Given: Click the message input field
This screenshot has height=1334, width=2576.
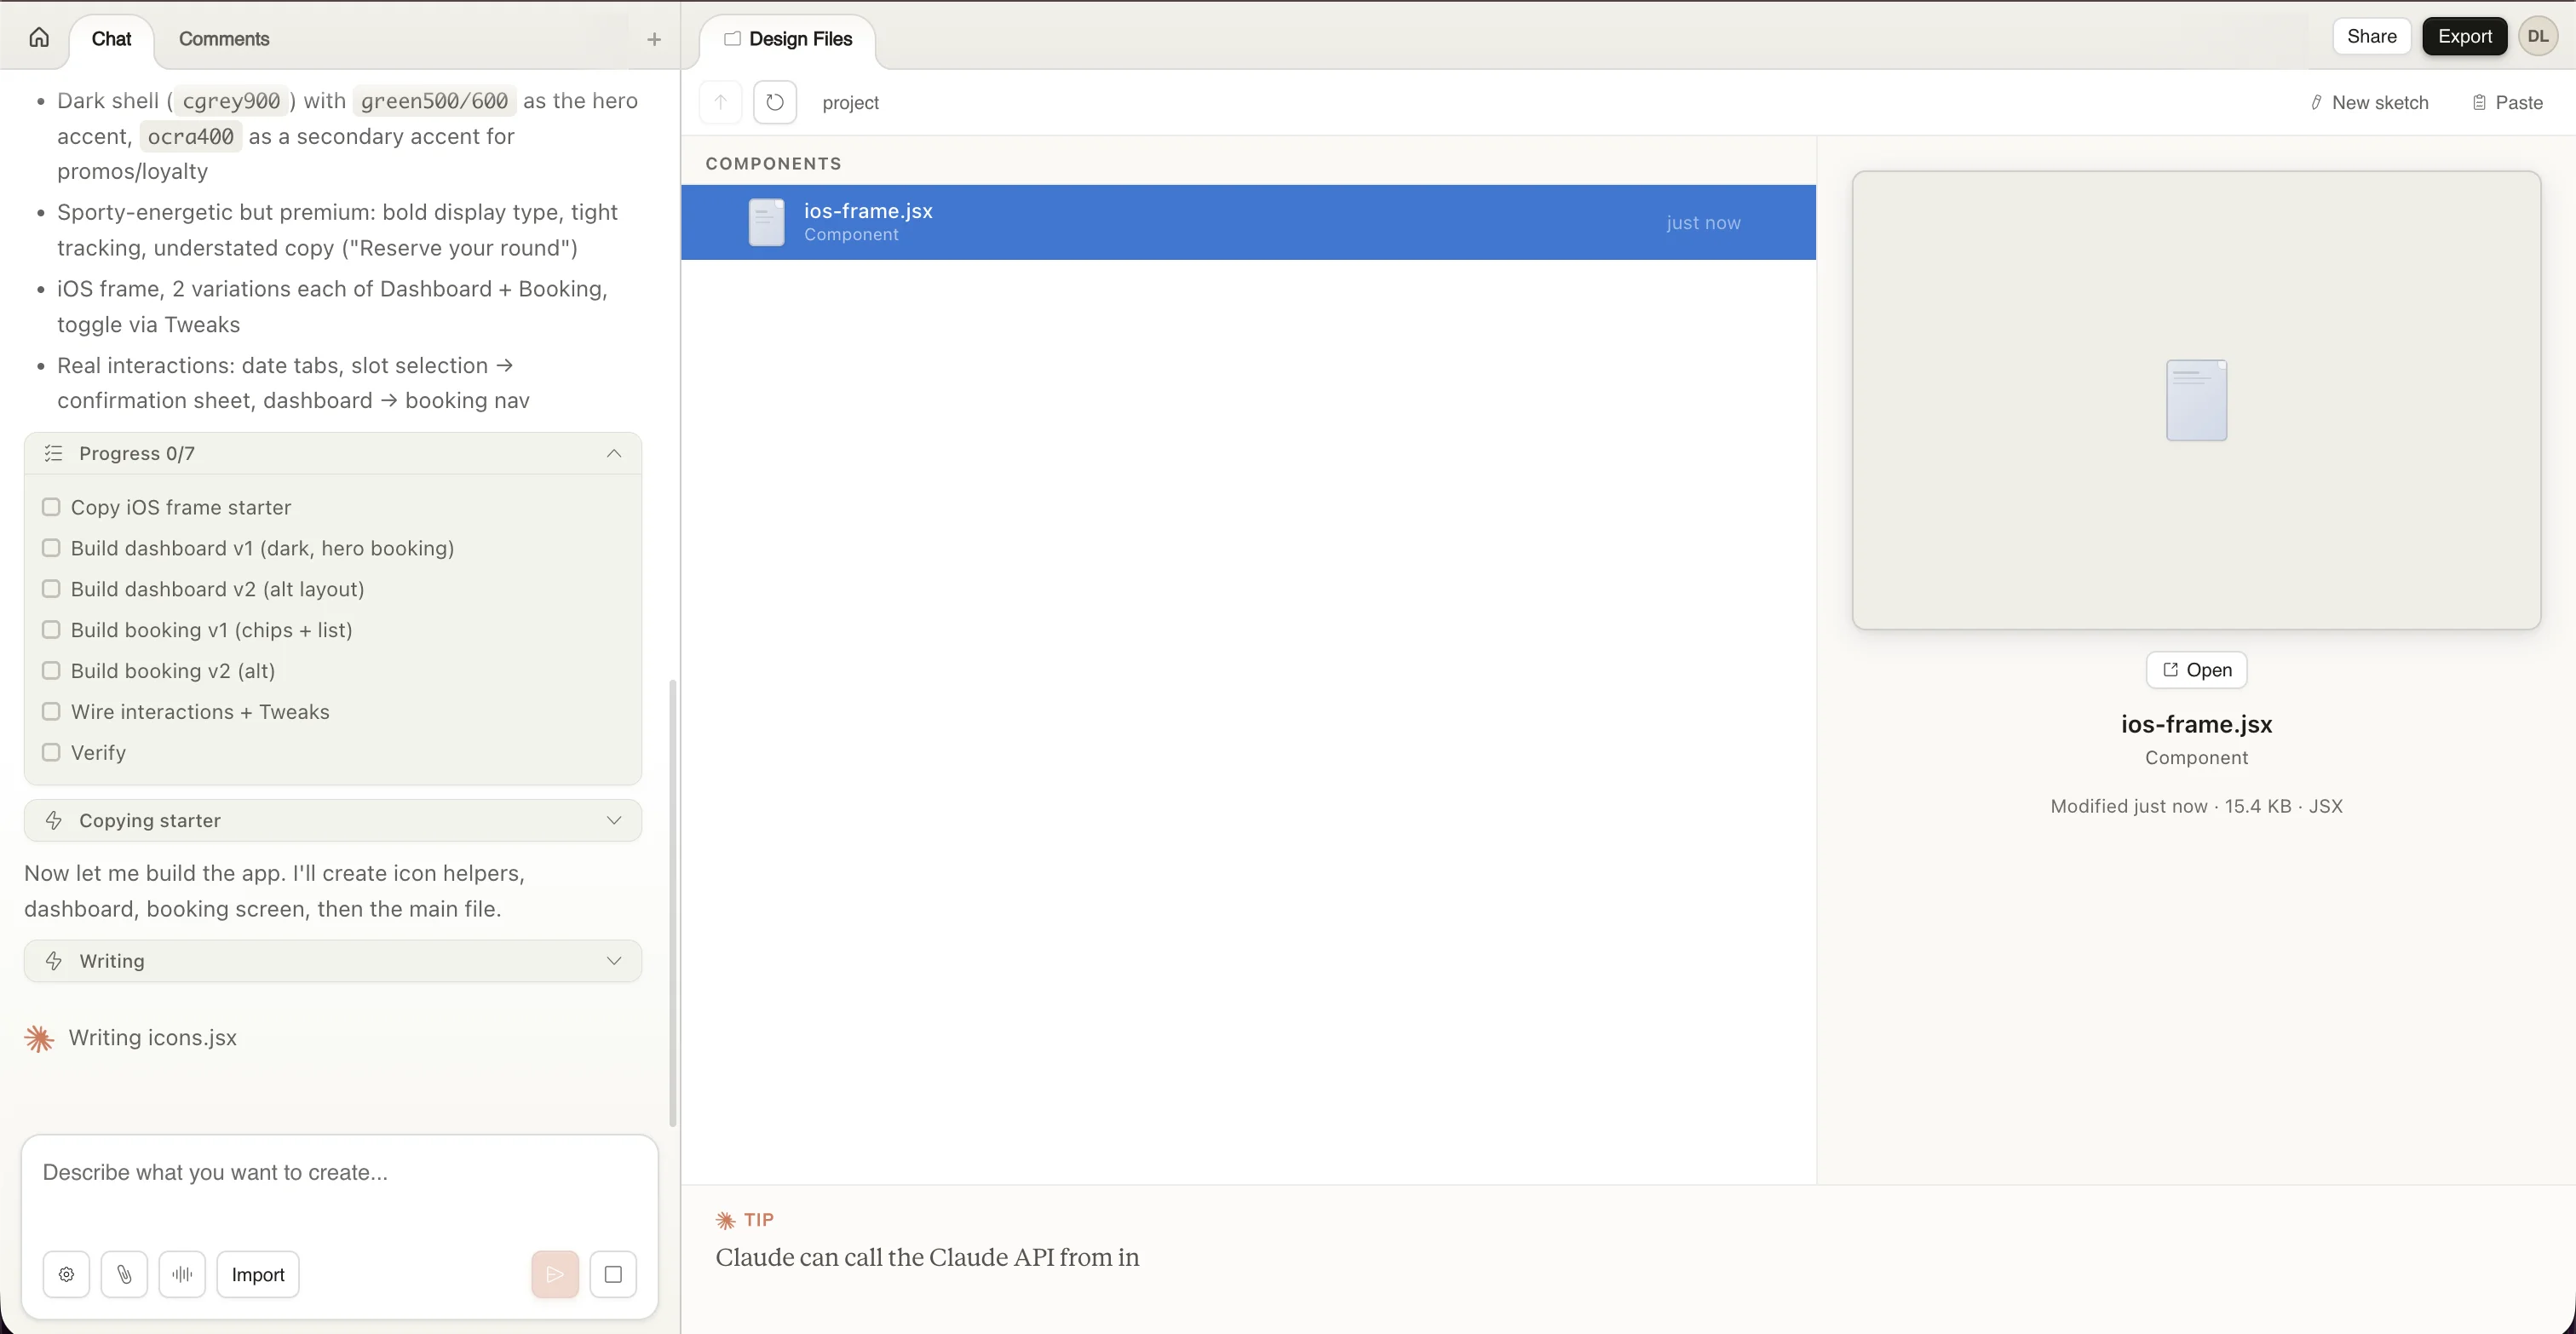Looking at the screenshot, I should pos(340,1172).
